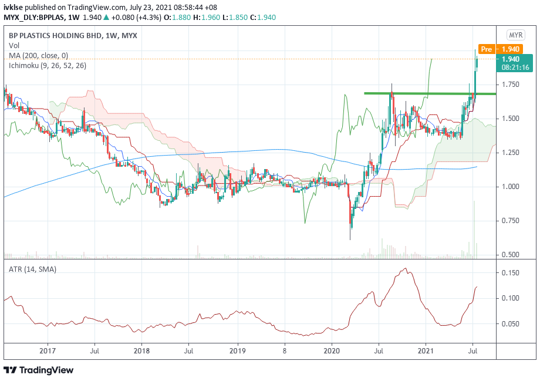Click the 1.250 price axis label
The width and height of the screenshot is (540, 381).
coord(510,153)
